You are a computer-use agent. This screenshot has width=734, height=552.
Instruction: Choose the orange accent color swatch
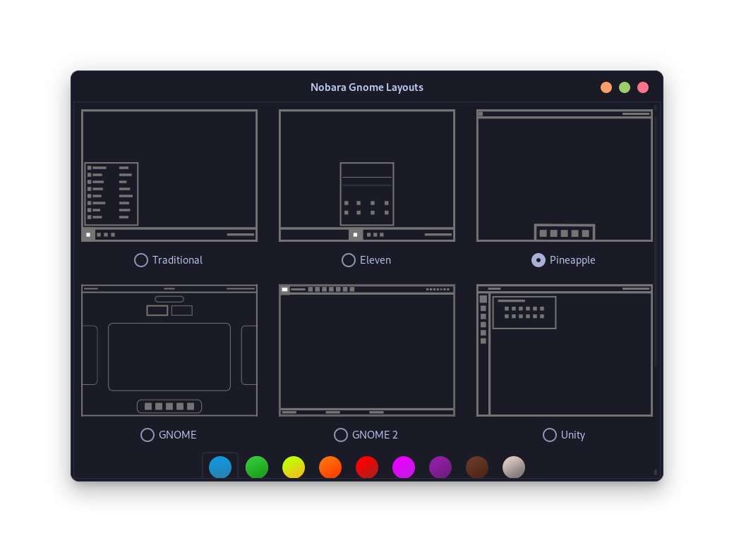pyautogui.click(x=330, y=467)
